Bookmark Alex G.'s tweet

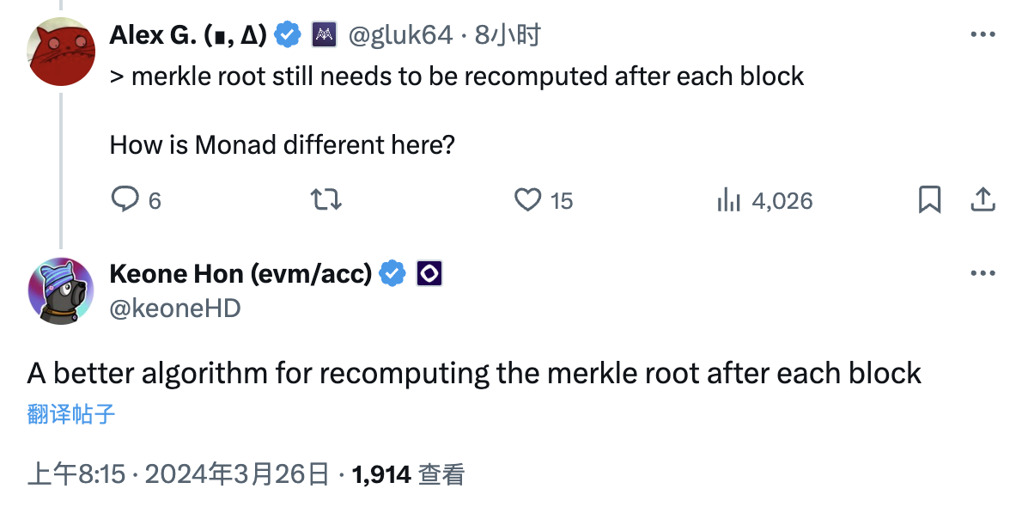coord(929,200)
